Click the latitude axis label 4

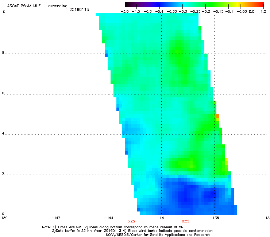point(3,133)
